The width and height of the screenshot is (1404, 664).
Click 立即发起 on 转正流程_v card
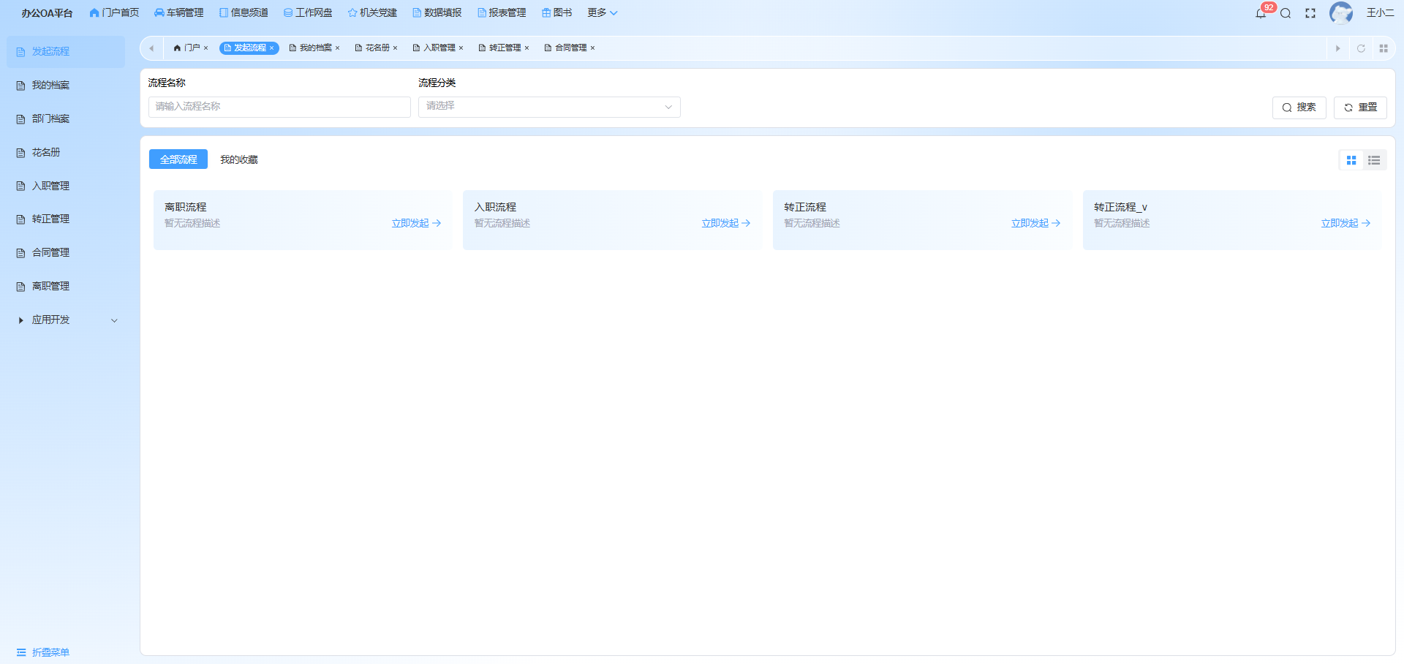[x=1345, y=224]
